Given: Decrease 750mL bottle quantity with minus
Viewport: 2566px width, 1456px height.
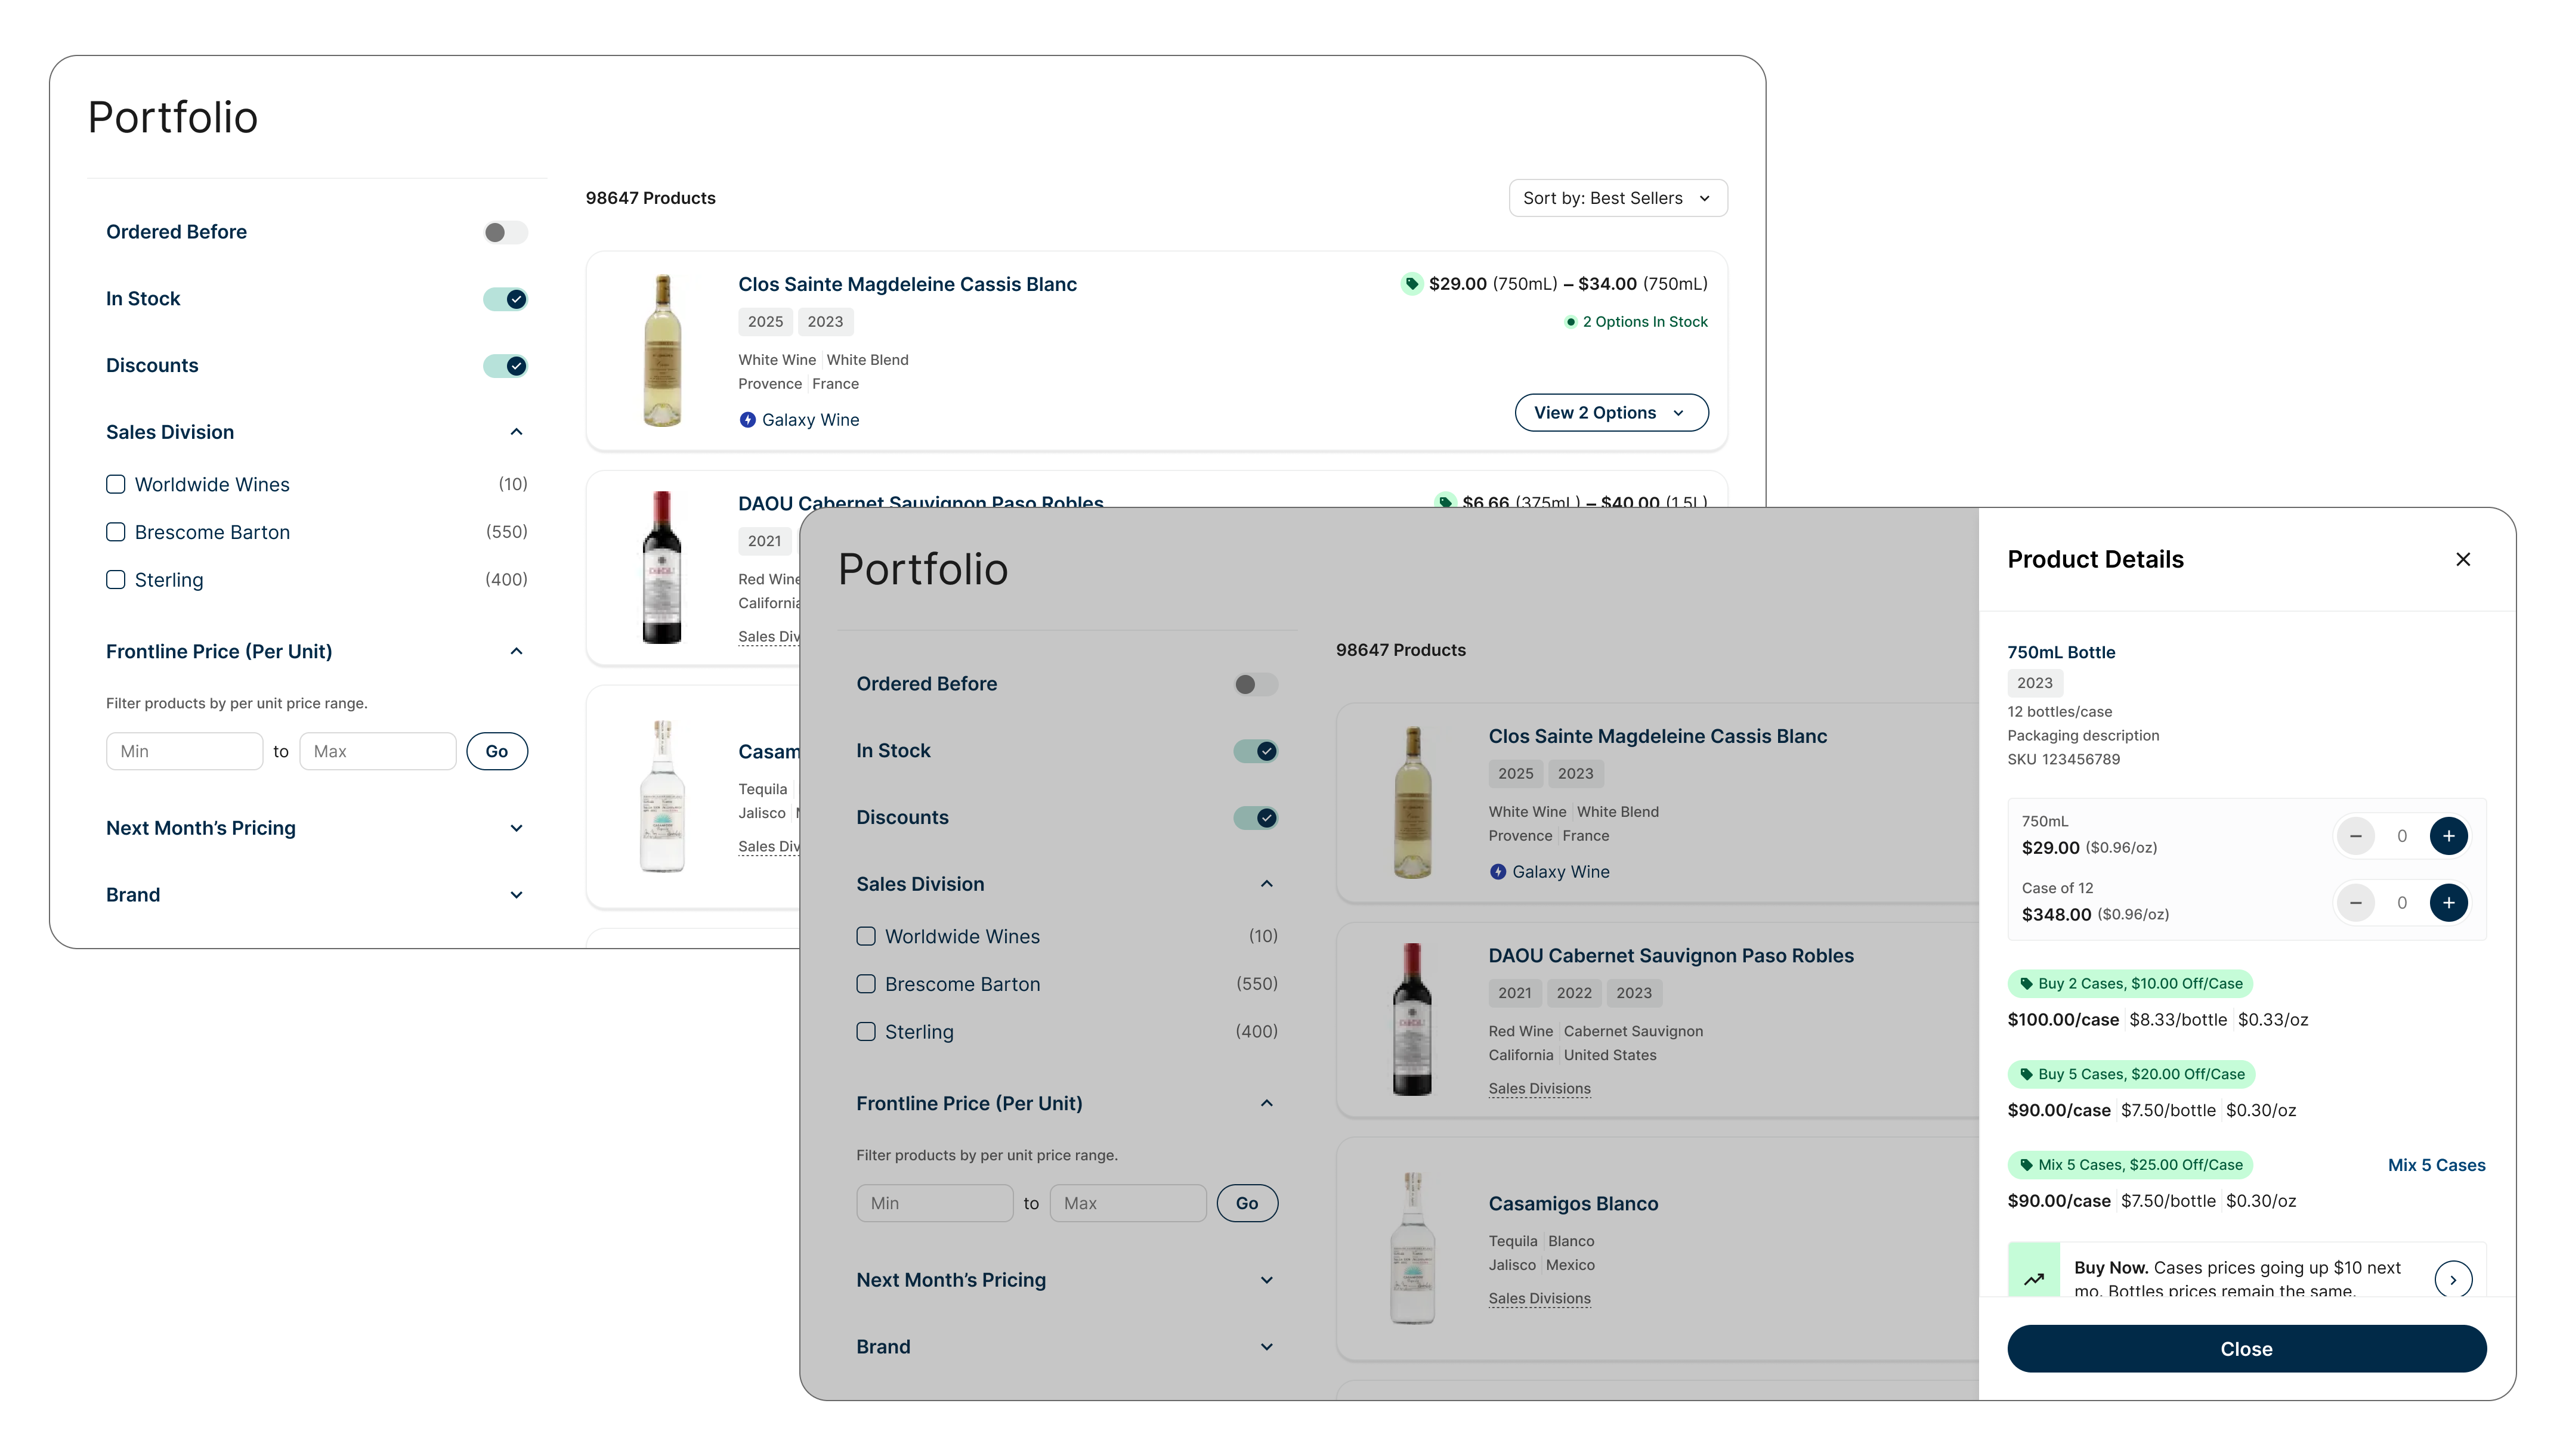Looking at the screenshot, I should (2355, 836).
